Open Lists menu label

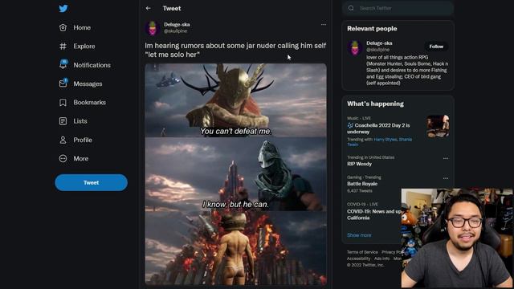point(80,121)
